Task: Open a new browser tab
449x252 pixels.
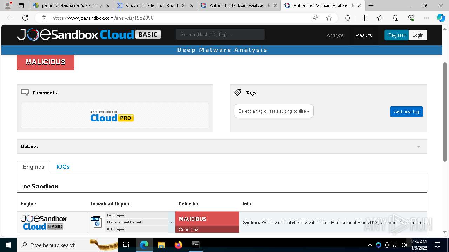Action: [x=371, y=6]
